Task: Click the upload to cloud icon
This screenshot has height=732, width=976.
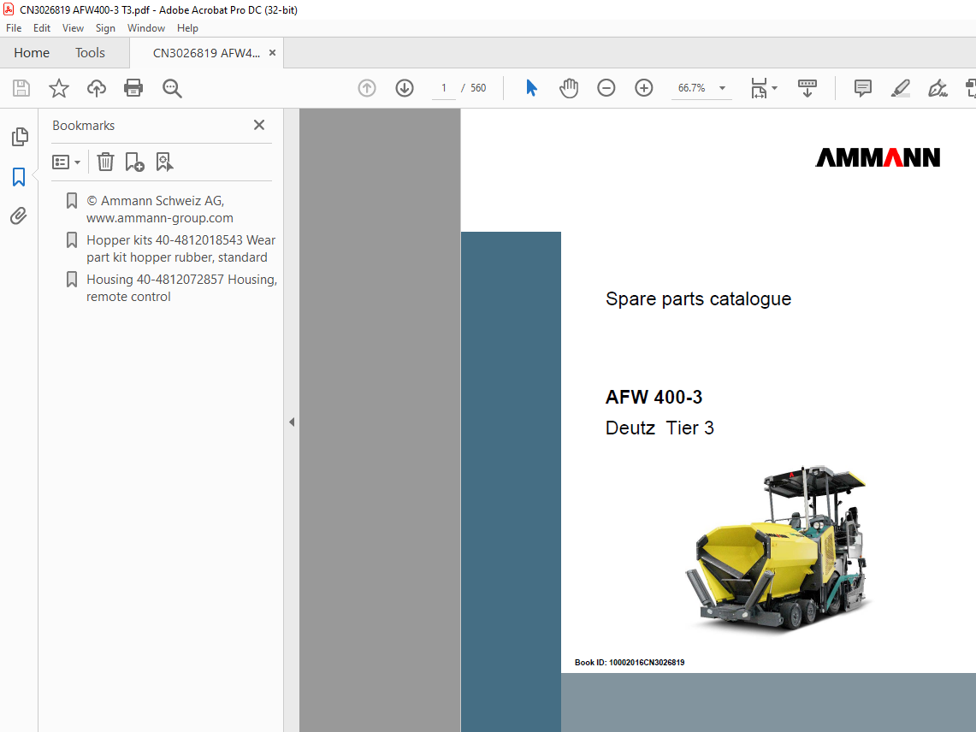Action: point(97,88)
